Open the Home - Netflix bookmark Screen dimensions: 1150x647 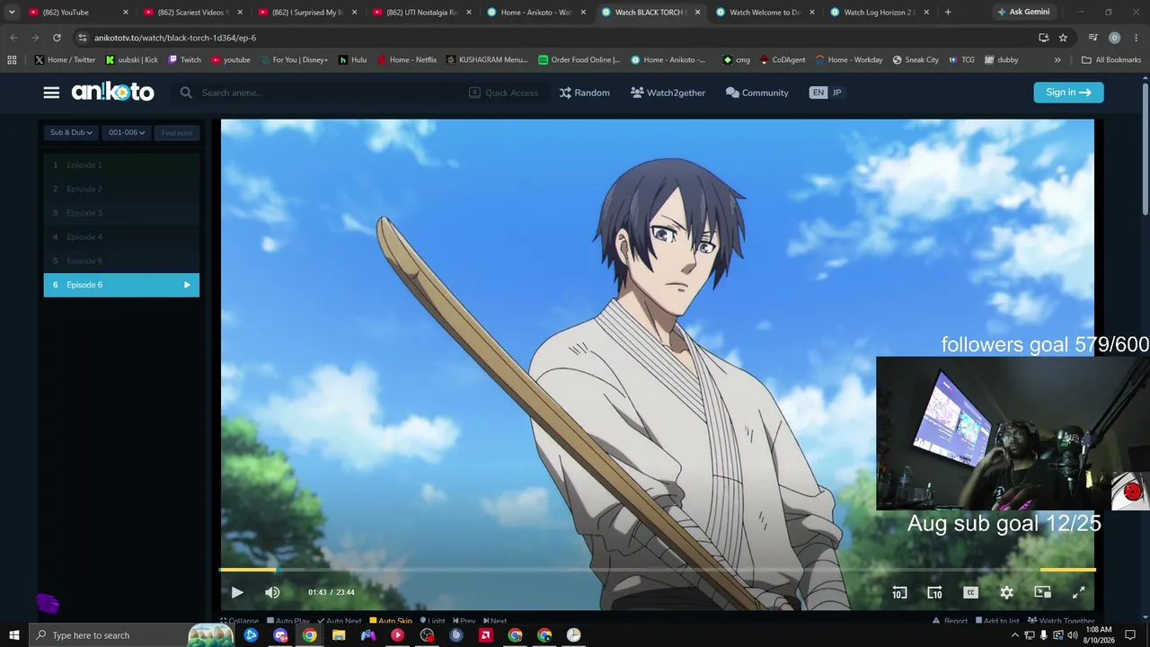click(x=407, y=60)
